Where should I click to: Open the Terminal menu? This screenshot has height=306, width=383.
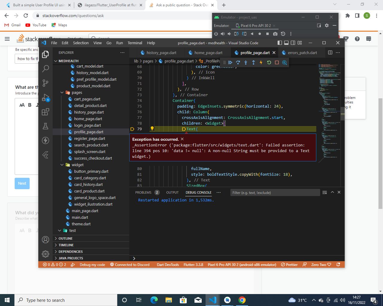click(135, 43)
